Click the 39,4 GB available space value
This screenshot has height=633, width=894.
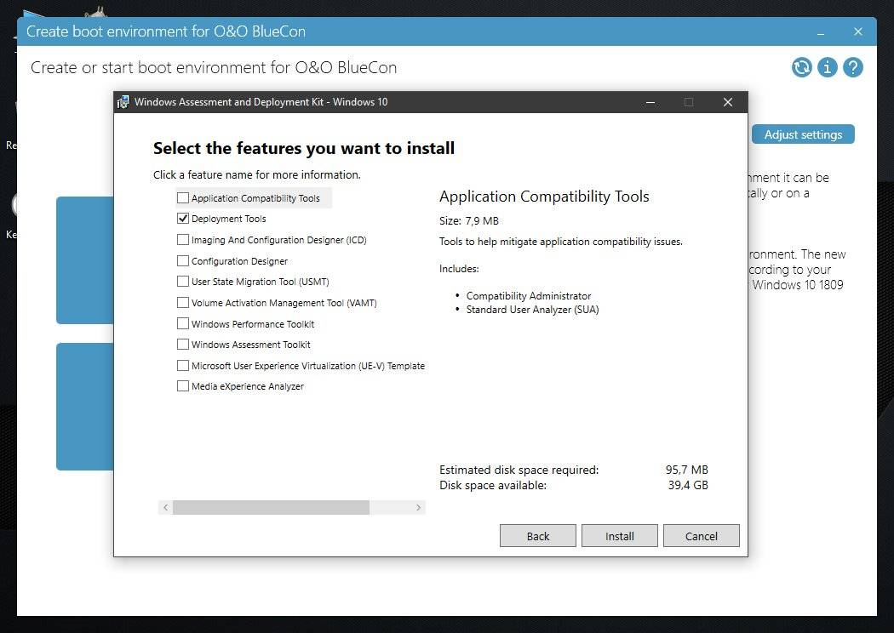[688, 485]
